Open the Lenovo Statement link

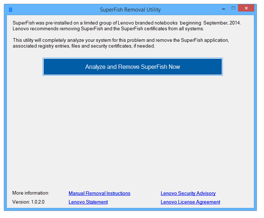tap(88, 202)
